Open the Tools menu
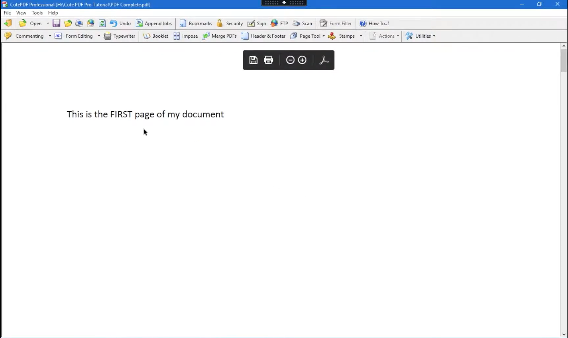 coord(37,13)
